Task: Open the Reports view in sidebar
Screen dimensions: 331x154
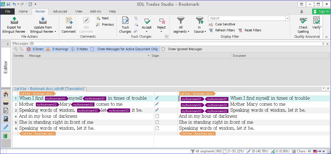Action: point(6,119)
